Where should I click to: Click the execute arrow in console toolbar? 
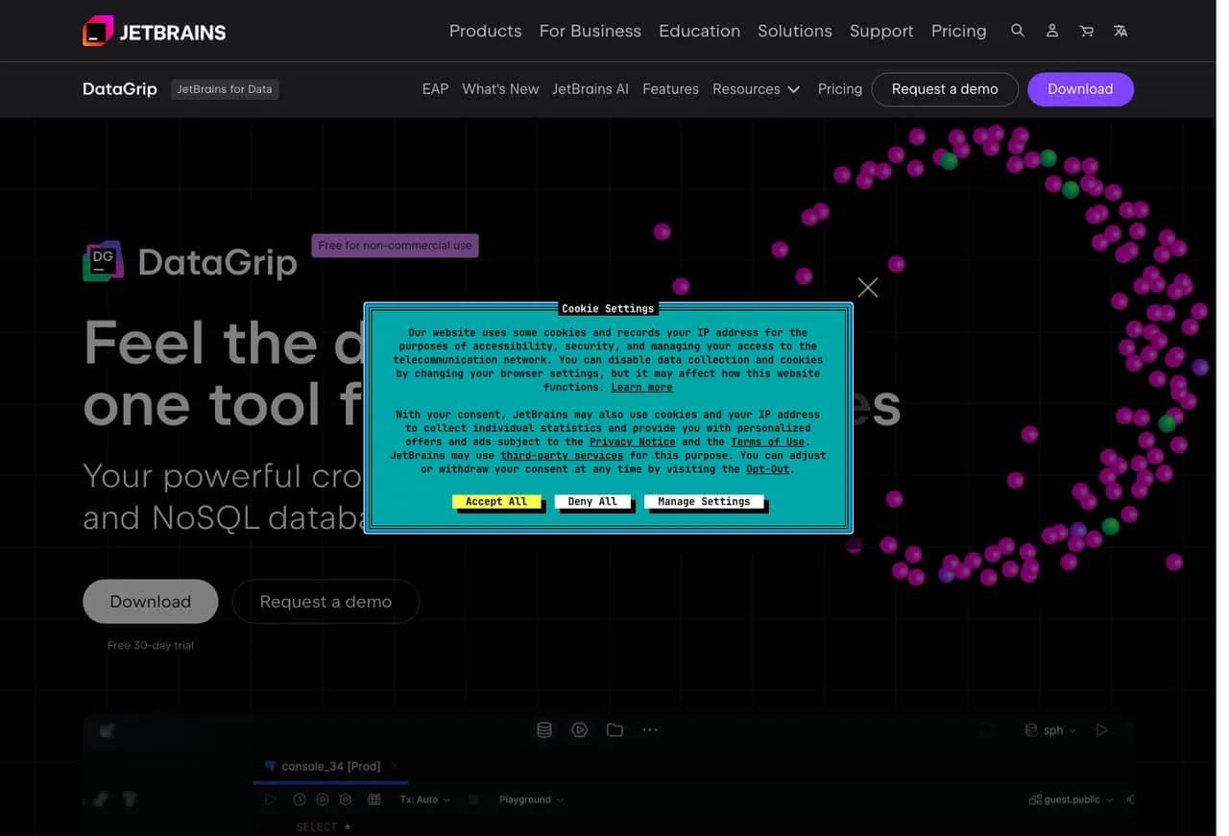click(x=271, y=800)
